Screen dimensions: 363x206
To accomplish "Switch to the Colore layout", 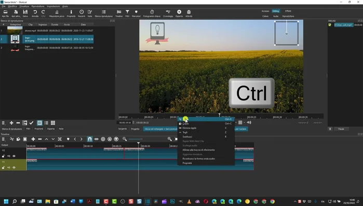I will point(265,16).
